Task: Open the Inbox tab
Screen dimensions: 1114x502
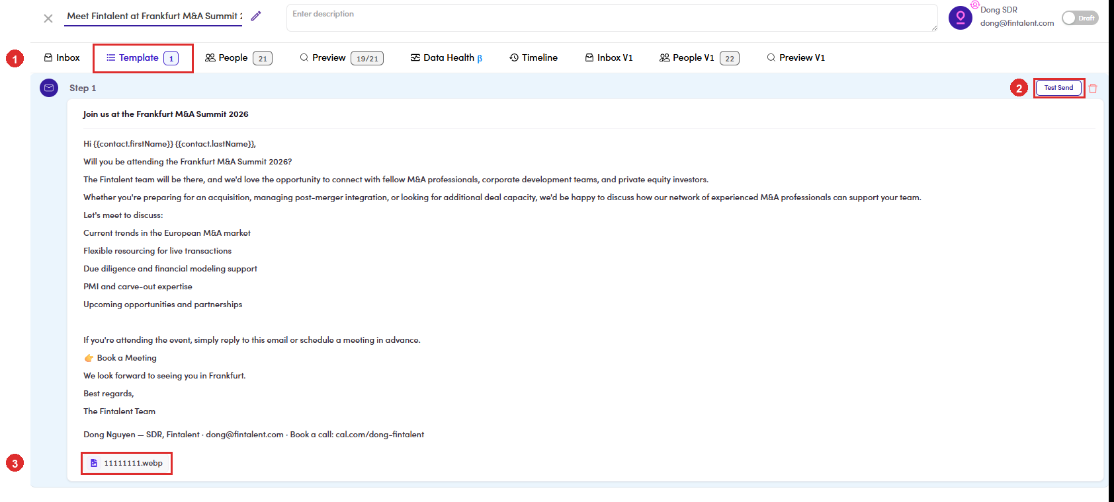Action: [x=62, y=58]
